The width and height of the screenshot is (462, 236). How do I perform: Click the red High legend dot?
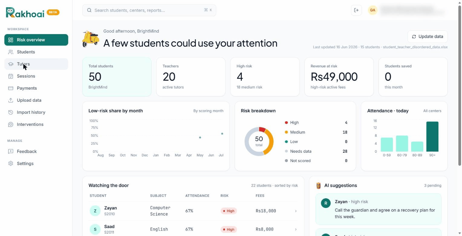pyautogui.click(x=286, y=123)
